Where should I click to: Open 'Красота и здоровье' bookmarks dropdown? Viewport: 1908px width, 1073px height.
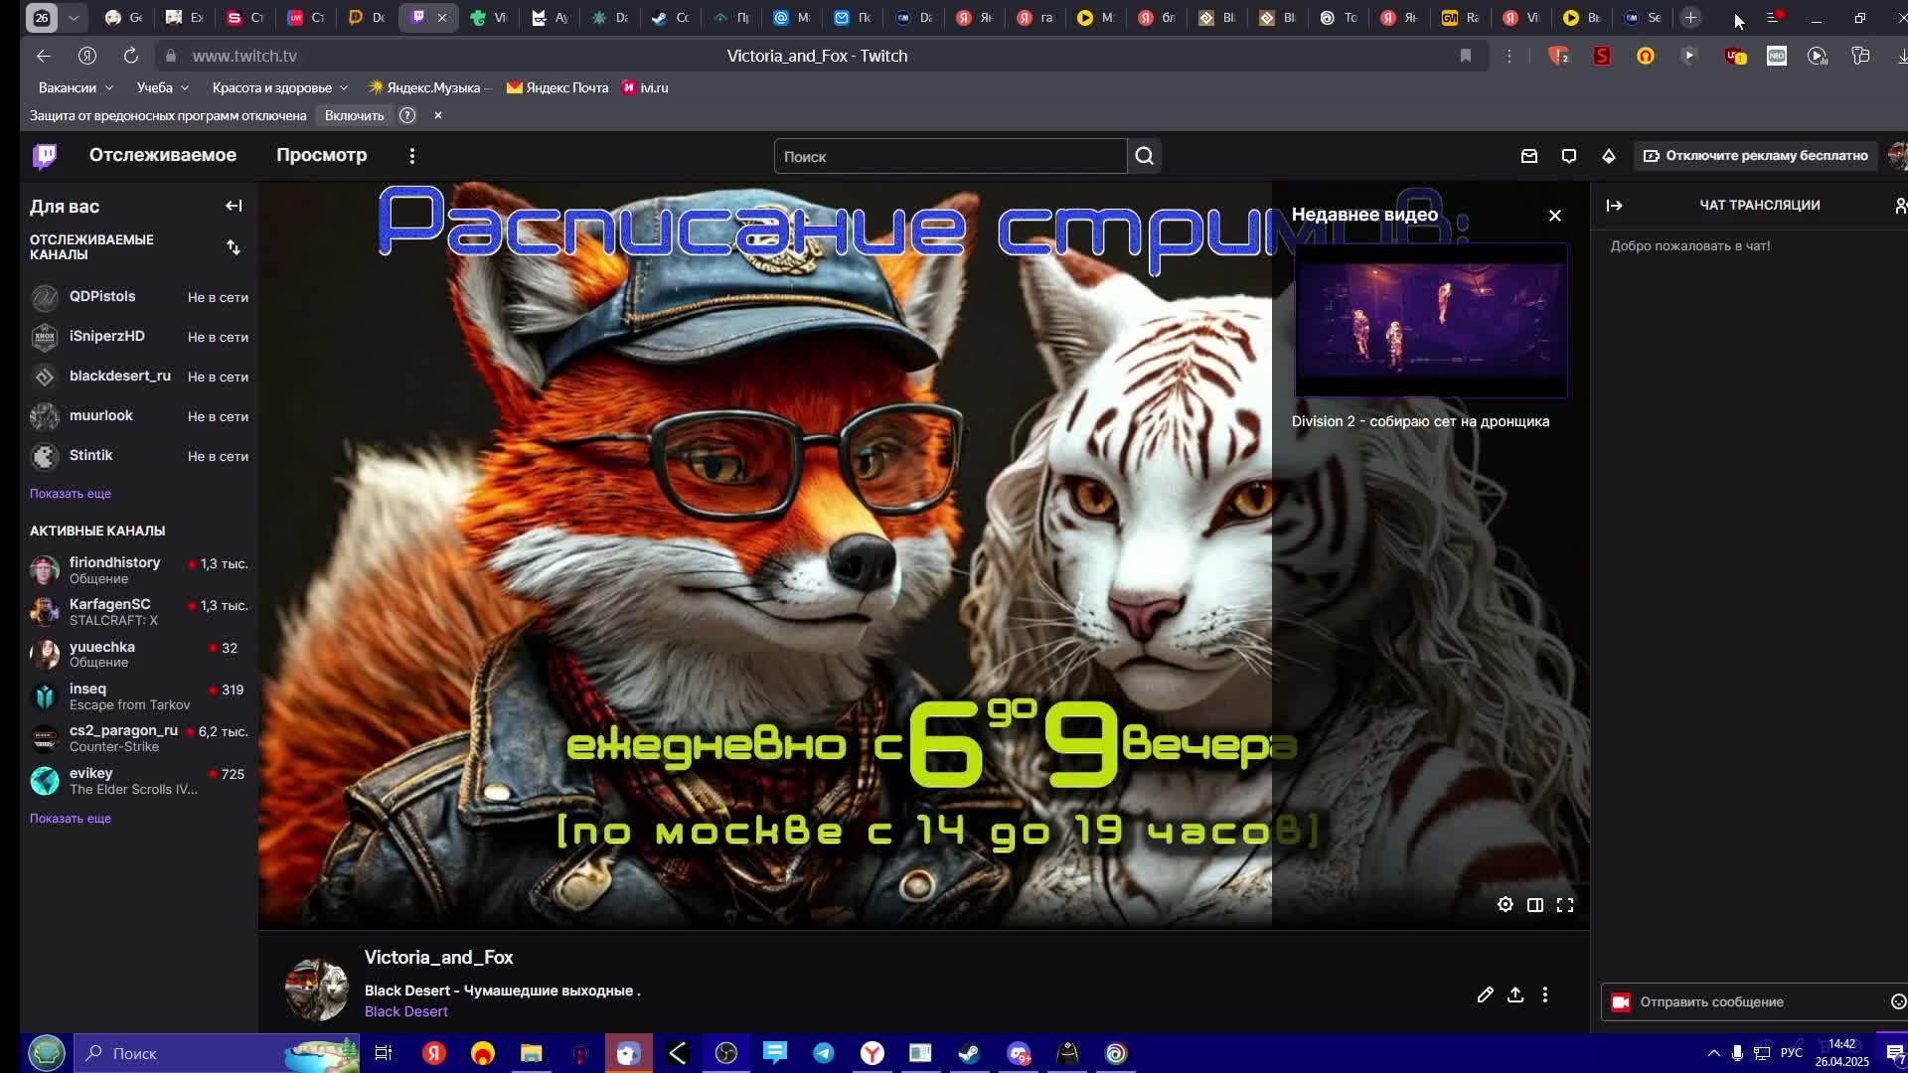(279, 87)
